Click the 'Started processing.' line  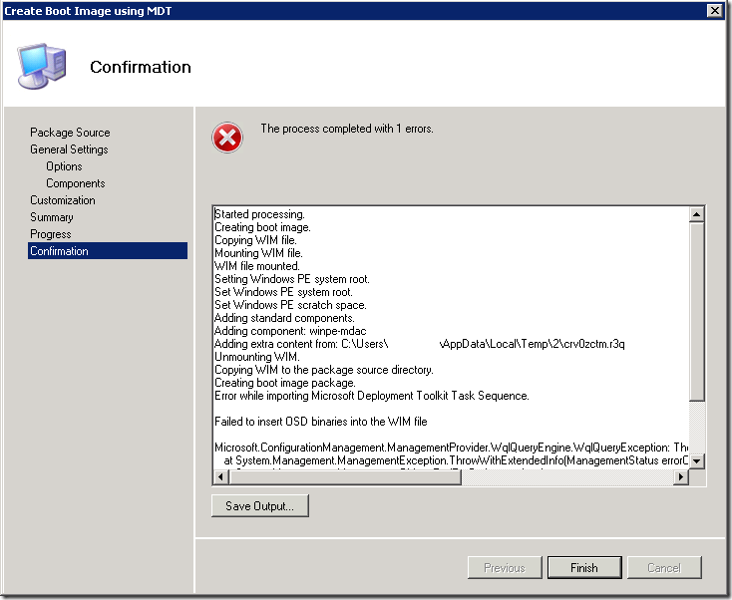tap(259, 214)
